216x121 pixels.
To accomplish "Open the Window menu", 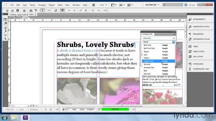I will 76,5.
